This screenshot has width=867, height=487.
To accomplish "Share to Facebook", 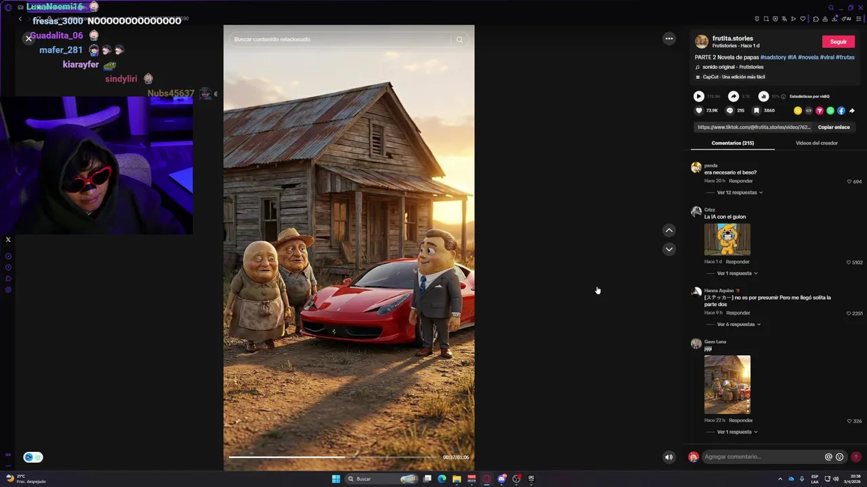I will click(x=841, y=110).
